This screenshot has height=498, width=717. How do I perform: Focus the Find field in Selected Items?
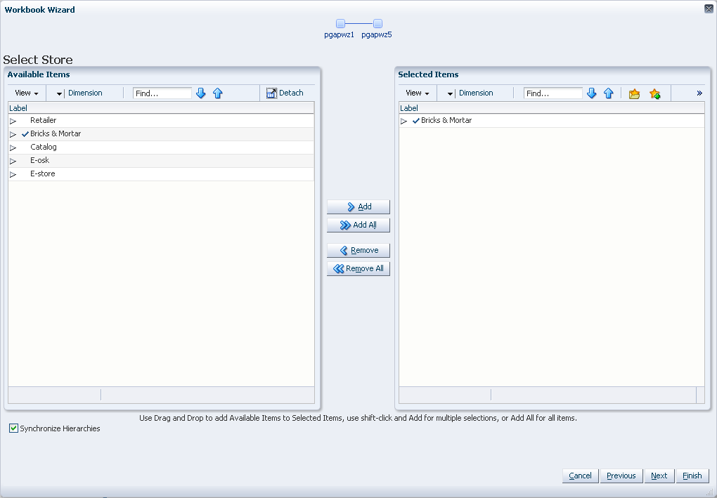[553, 93]
